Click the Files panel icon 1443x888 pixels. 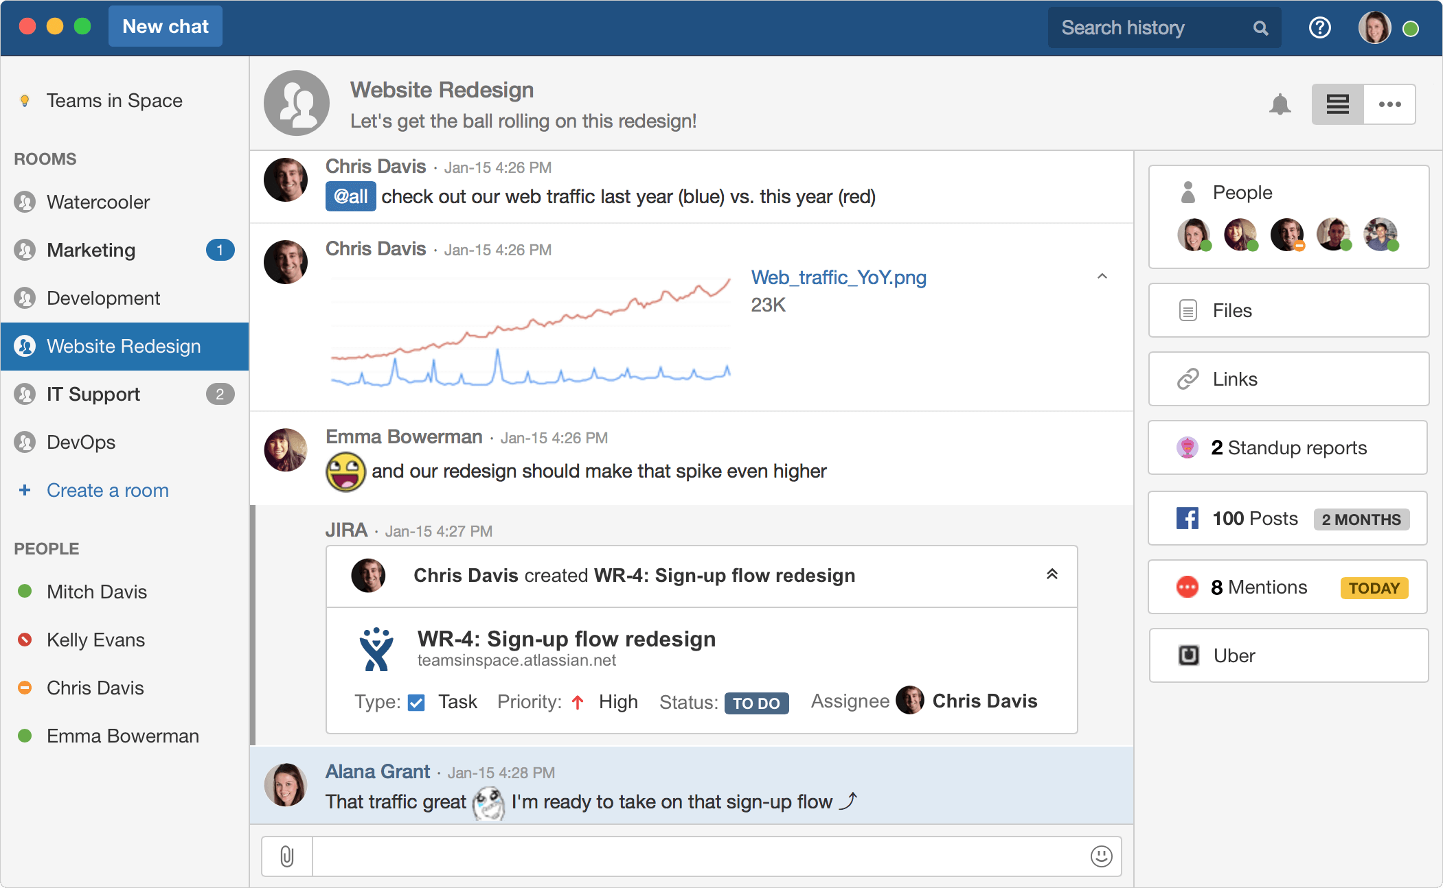1186,311
